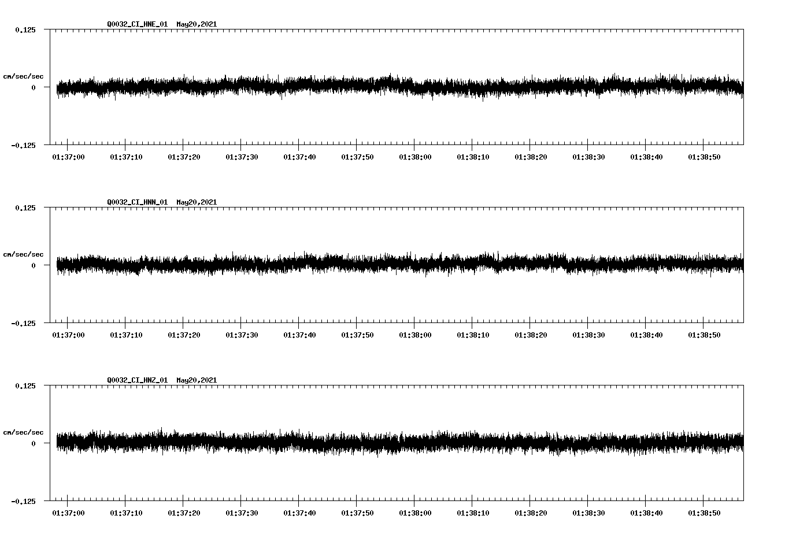Select the -0.125 amplitude label on bottom plot
Viewport: 785px width, 534px height.
tap(22, 500)
